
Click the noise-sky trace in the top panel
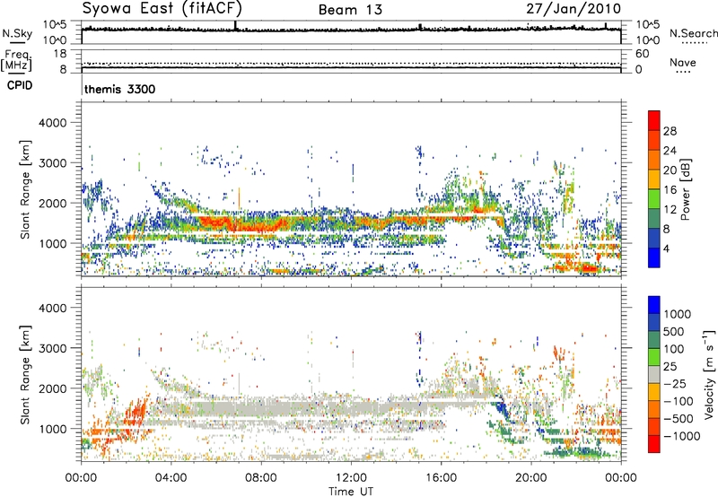[x=351, y=30]
